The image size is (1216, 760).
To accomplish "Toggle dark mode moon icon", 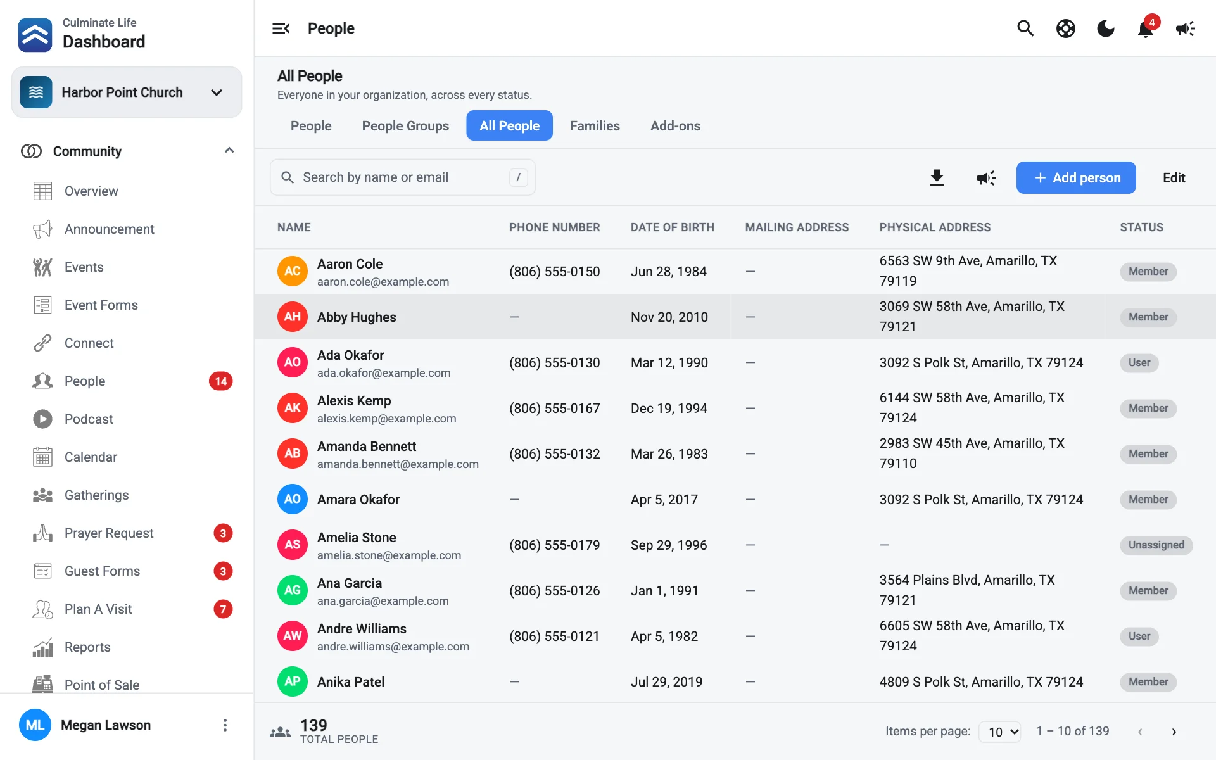I will coord(1106,28).
